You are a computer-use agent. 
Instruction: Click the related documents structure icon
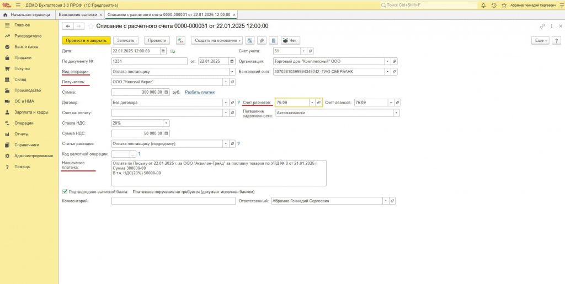(x=251, y=41)
